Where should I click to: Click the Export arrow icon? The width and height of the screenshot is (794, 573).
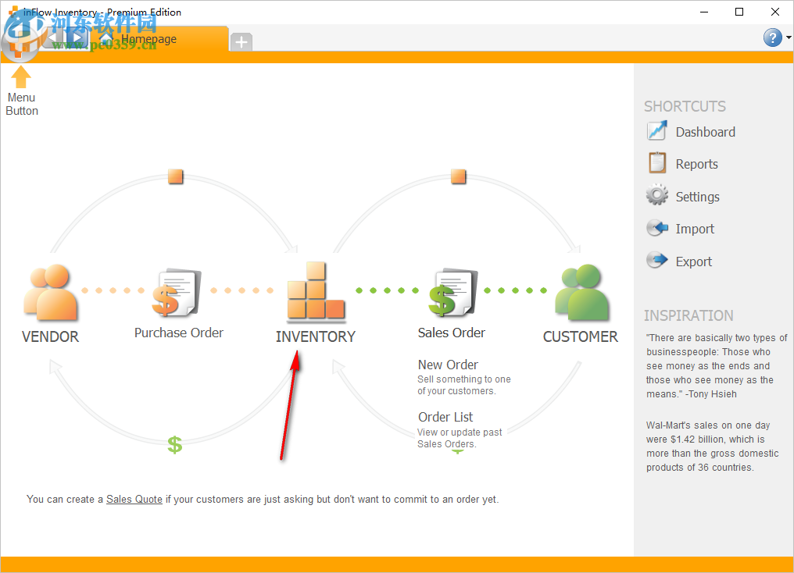(657, 261)
